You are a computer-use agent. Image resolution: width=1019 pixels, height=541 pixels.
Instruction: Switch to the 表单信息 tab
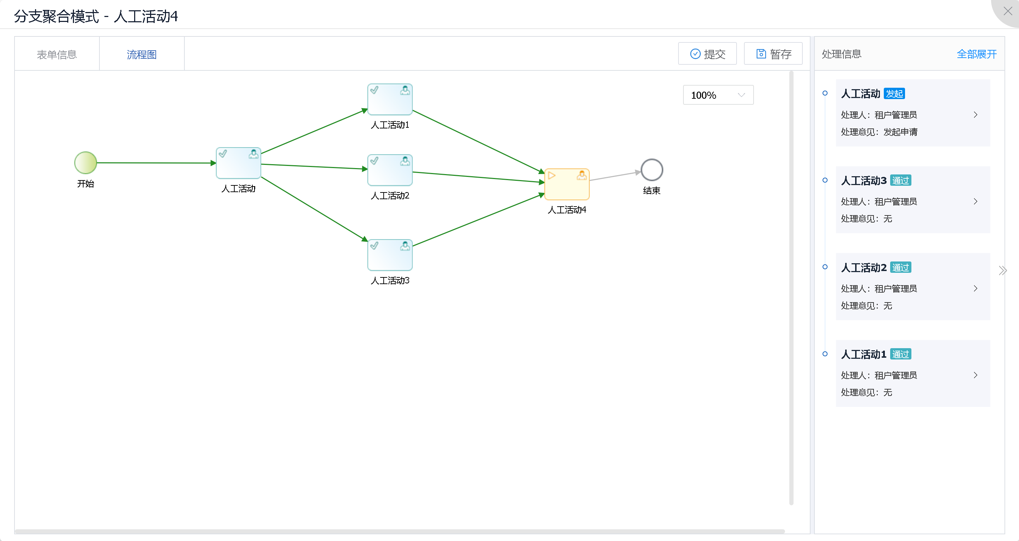point(57,54)
